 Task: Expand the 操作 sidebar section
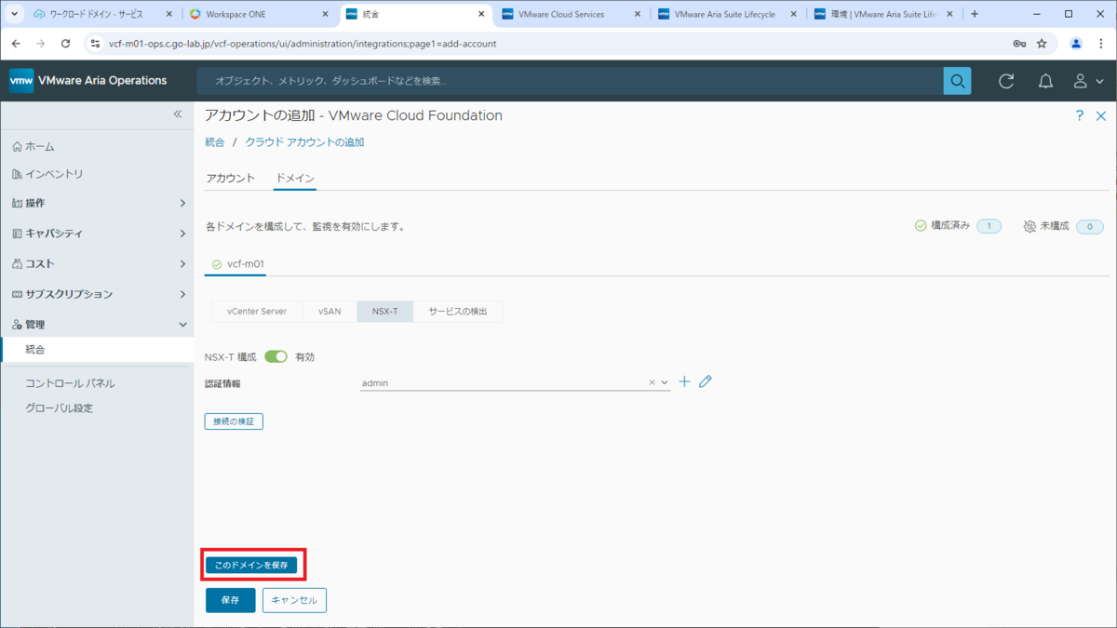click(x=97, y=203)
